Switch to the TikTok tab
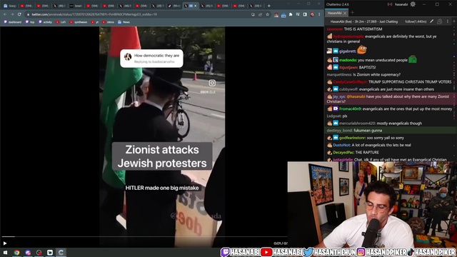The width and height of the screenshot is (457, 257). [x=174, y=6]
